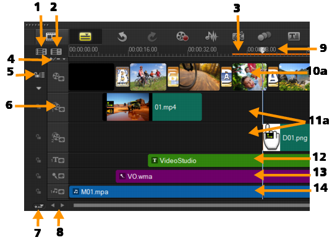Select the yellow Timeline View button
This screenshot has height=245, width=332.
point(85,37)
